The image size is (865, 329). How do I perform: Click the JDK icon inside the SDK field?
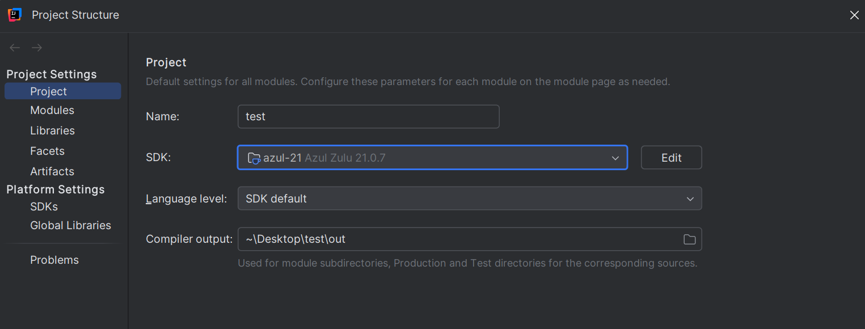pos(254,158)
